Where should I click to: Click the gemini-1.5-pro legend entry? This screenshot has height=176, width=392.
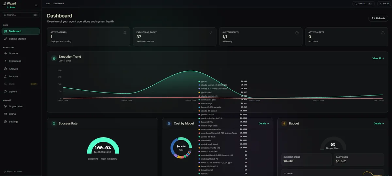(x=207, y=114)
